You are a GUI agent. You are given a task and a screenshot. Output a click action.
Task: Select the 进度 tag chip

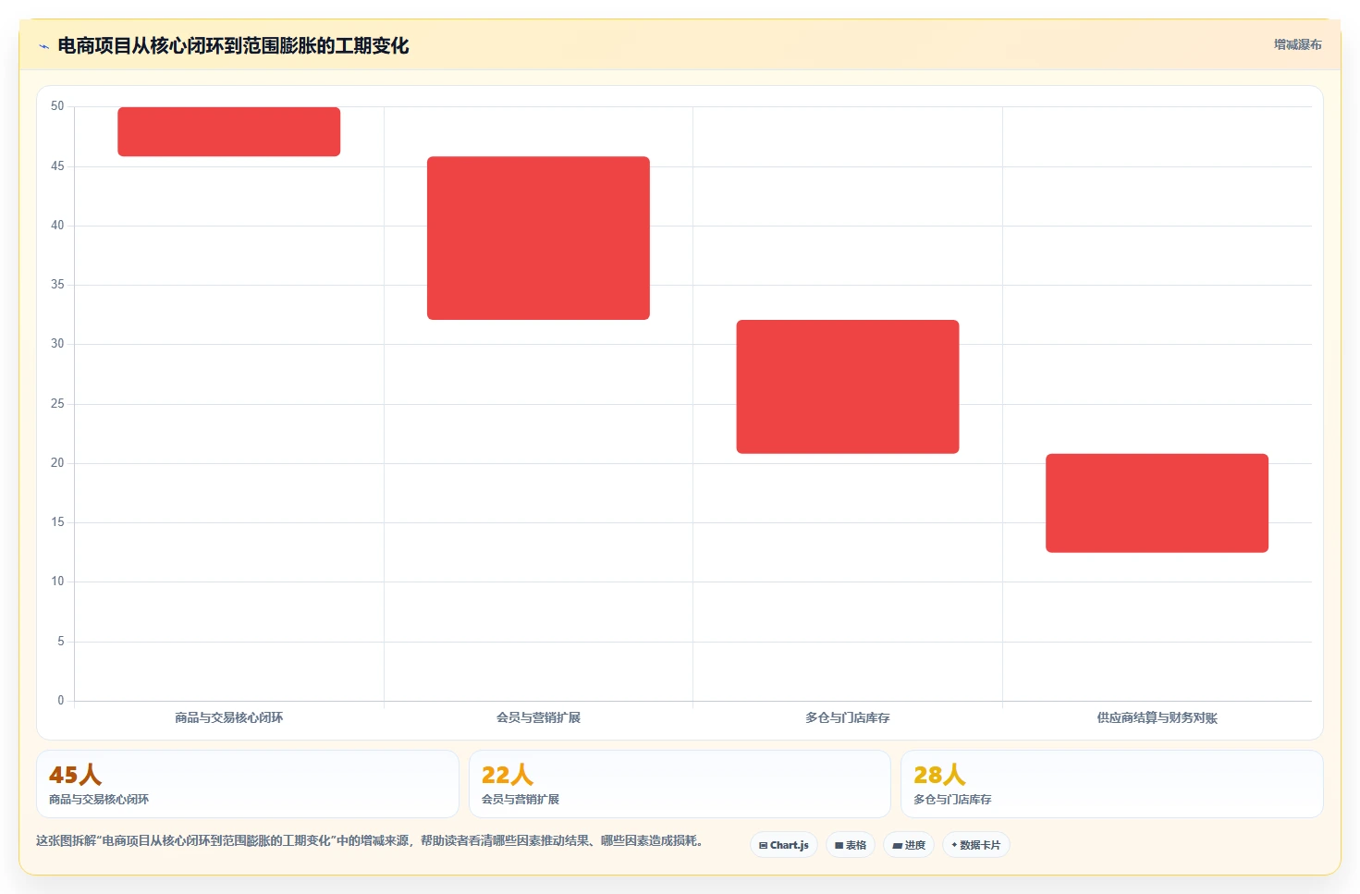909,845
